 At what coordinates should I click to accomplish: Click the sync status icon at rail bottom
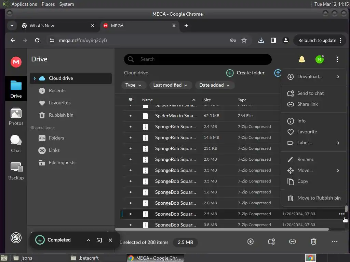coord(16,238)
